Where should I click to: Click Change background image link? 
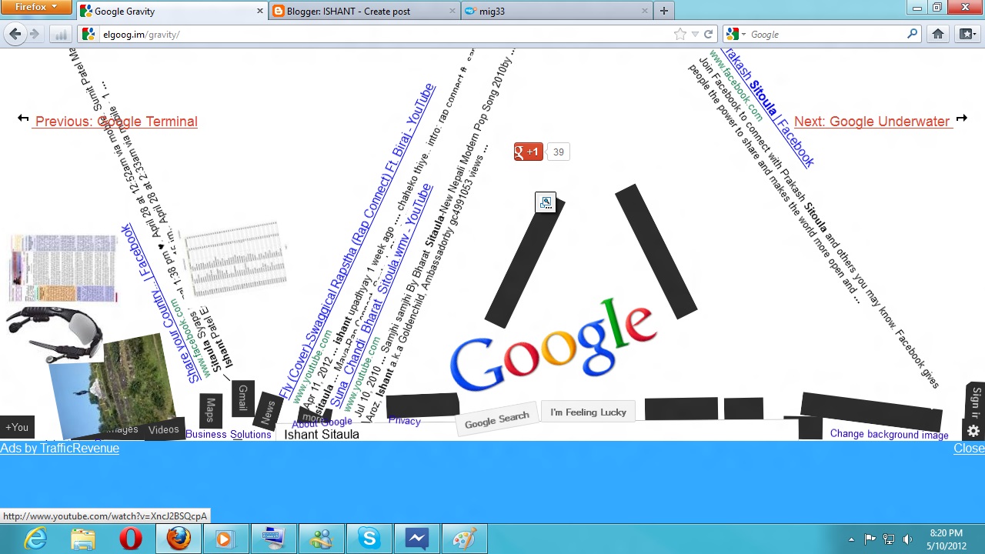(889, 435)
